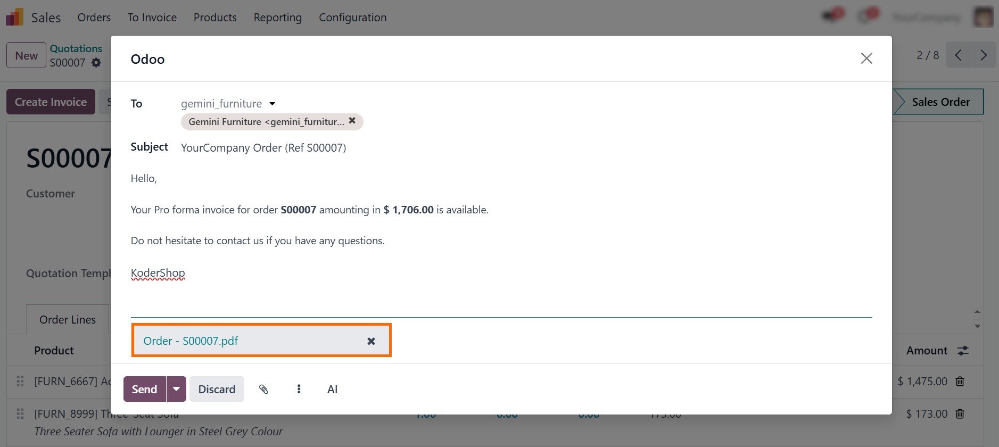Click the Discard button
The image size is (999, 447).
(x=217, y=389)
